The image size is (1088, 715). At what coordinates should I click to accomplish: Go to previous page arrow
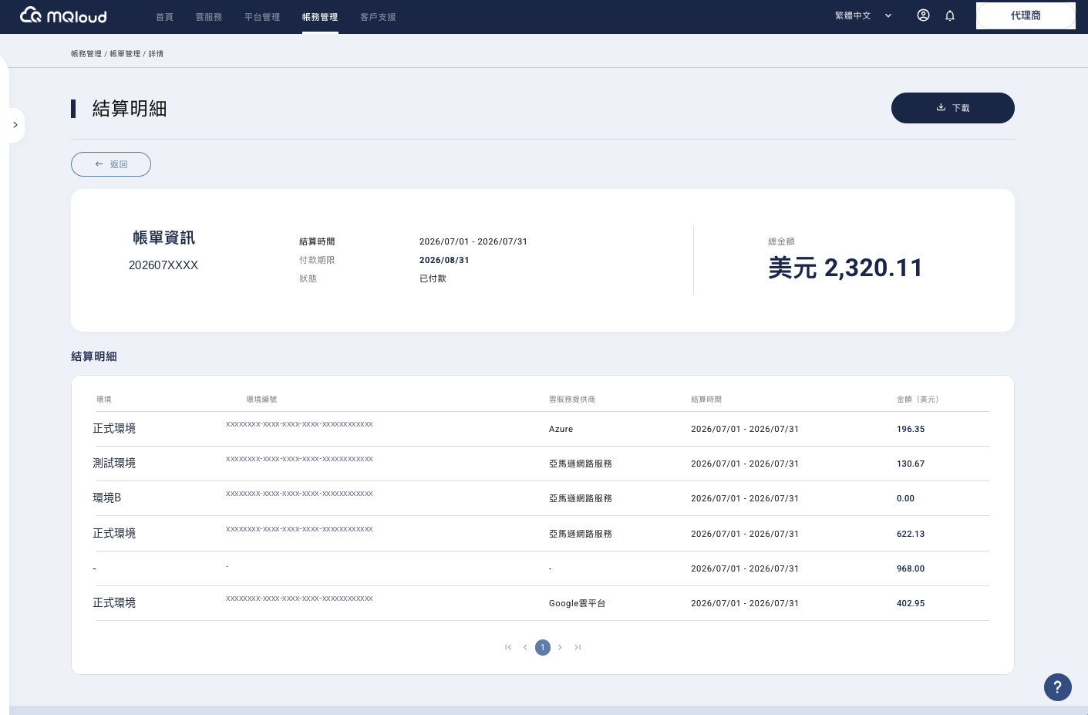pyautogui.click(x=525, y=647)
